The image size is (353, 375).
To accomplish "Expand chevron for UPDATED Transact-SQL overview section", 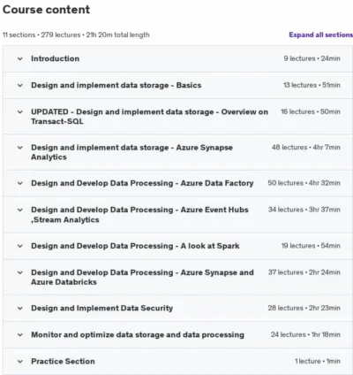I will (20, 112).
